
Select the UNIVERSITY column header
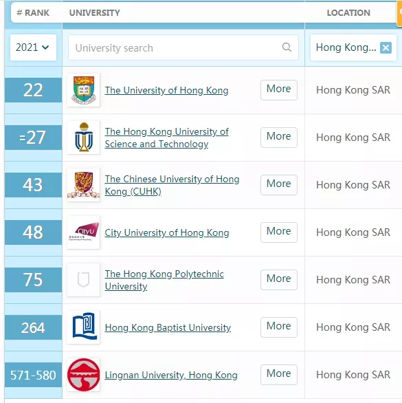pos(95,12)
